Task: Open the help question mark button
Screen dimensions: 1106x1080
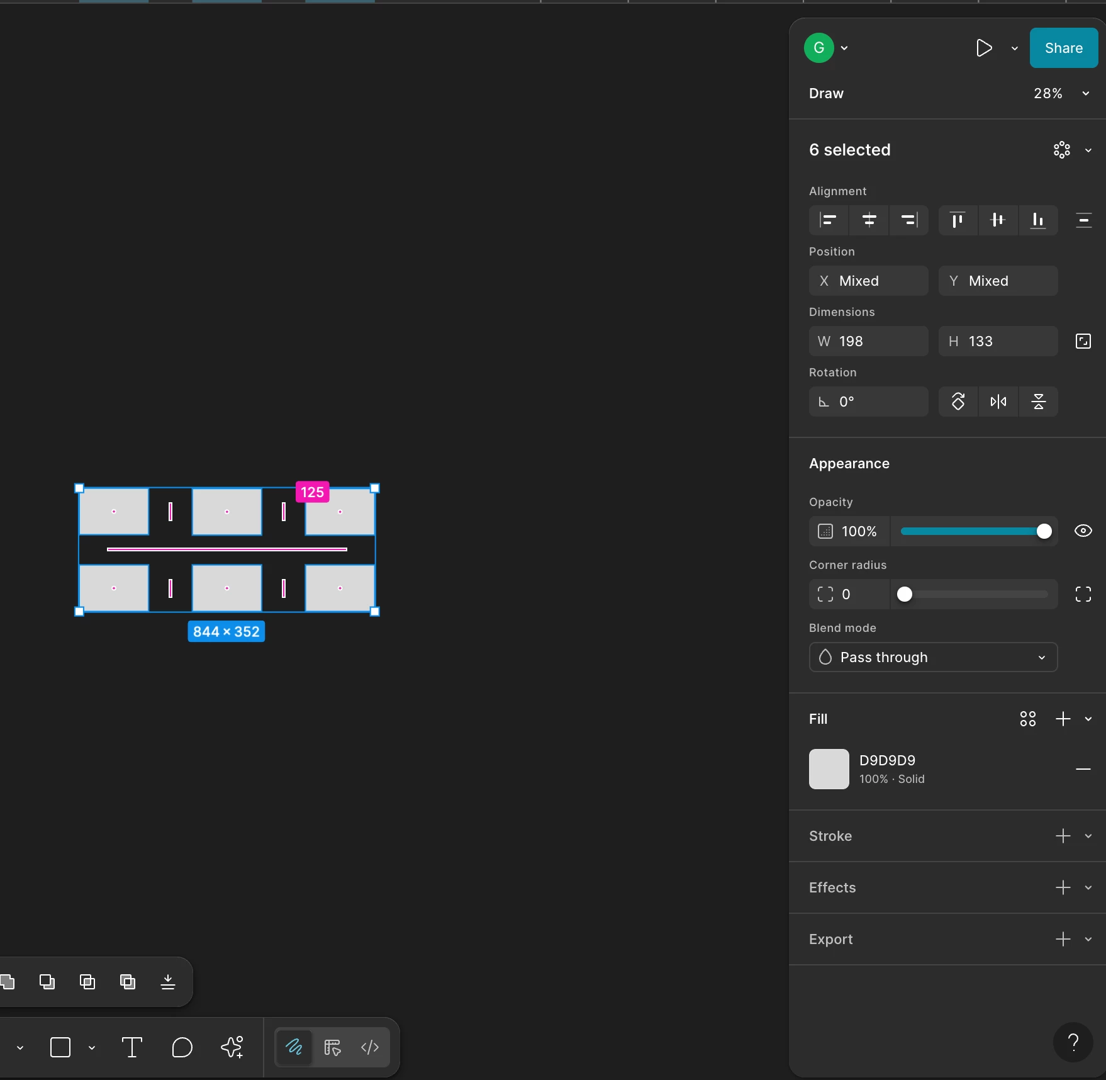Action: (x=1073, y=1042)
